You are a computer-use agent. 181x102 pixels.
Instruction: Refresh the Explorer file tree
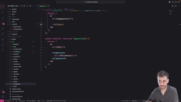point(27,6)
